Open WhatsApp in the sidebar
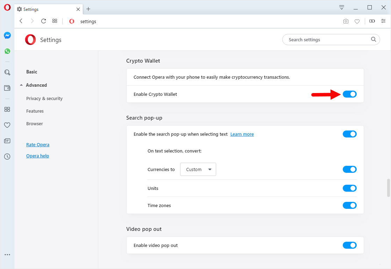 point(7,51)
